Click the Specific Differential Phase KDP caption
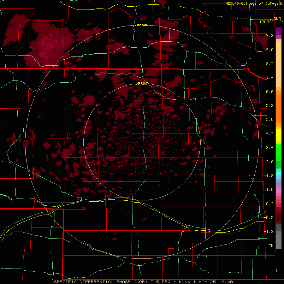The image size is (284, 284). point(144,282)
